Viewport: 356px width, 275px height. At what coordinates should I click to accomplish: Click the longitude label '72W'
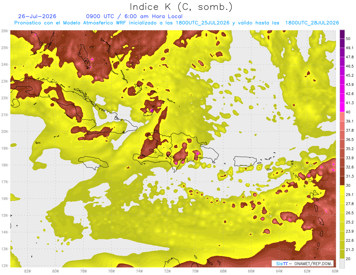(x=167, y=271)
